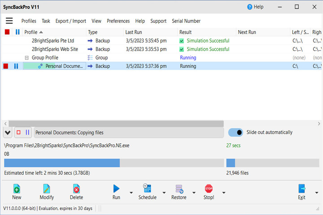Open the Restore dropdown arrow

194,193
